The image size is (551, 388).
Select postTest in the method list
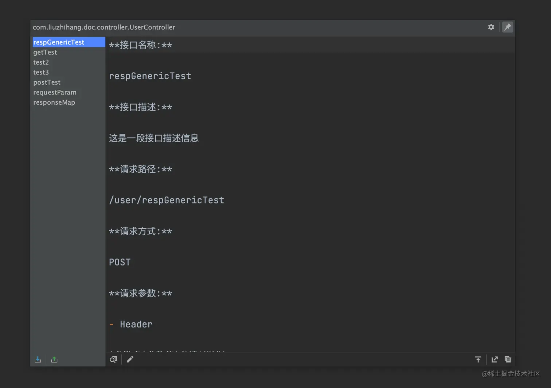[69, 82]
